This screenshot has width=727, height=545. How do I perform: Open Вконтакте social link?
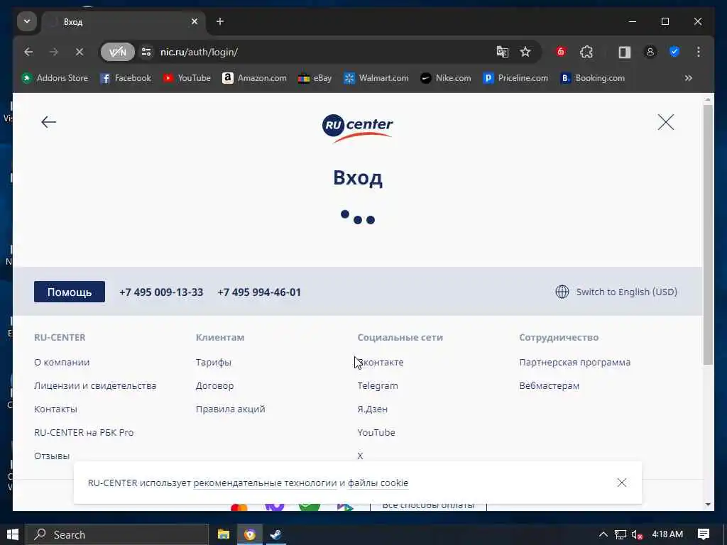click(x=381, y=363)
